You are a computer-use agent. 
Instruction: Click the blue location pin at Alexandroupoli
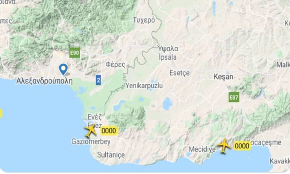click(63, 69)
